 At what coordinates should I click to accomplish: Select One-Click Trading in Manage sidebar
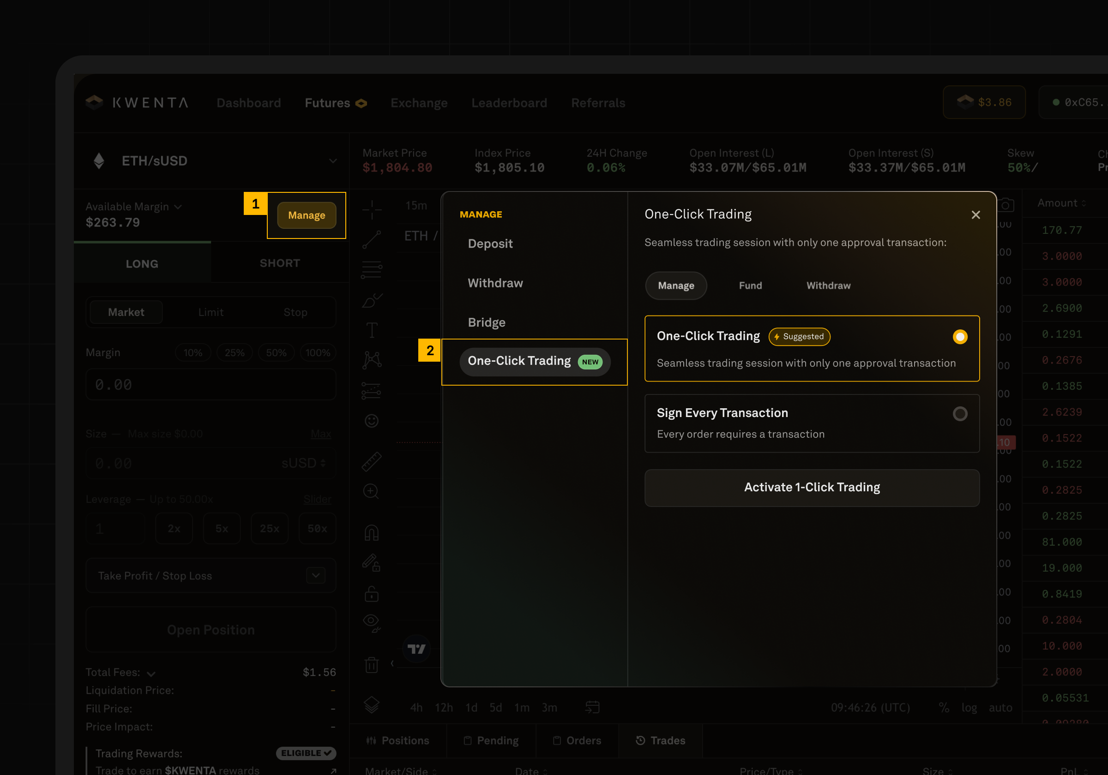tap(535, 362)
